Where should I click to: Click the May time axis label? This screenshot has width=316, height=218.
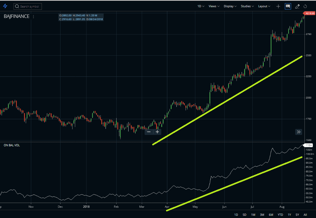(x=195, y=207)
